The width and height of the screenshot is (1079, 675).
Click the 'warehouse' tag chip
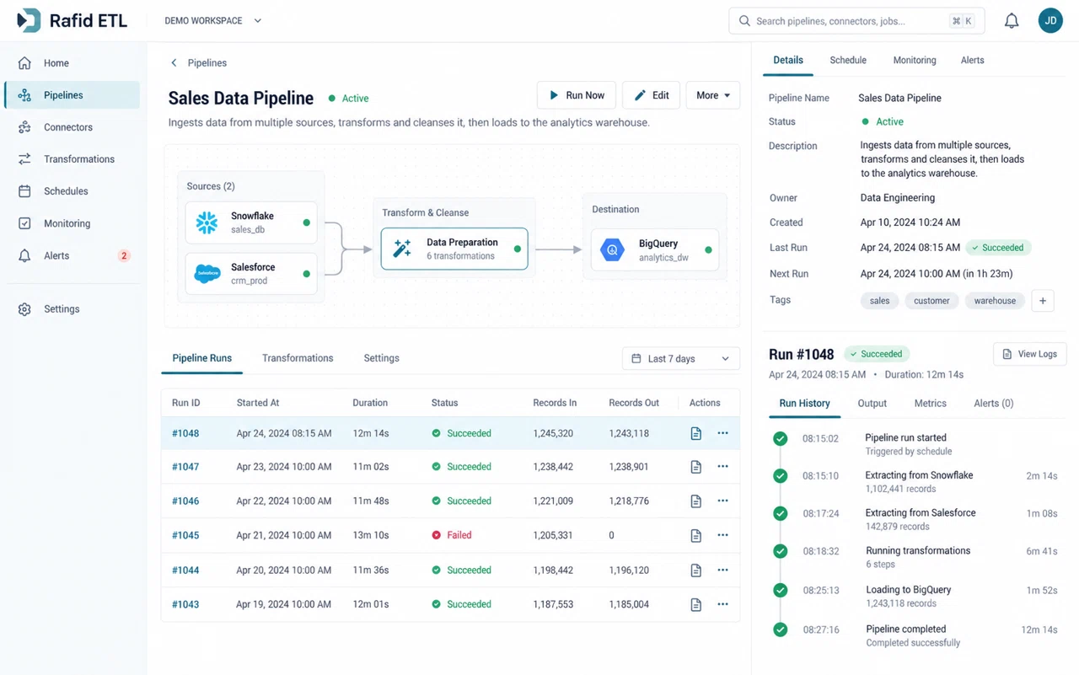(995, 301)
